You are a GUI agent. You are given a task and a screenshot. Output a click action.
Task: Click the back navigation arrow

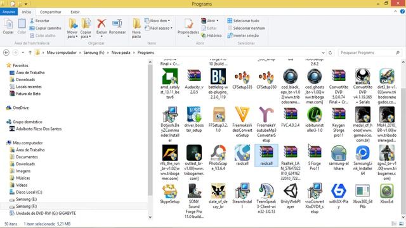6,53
